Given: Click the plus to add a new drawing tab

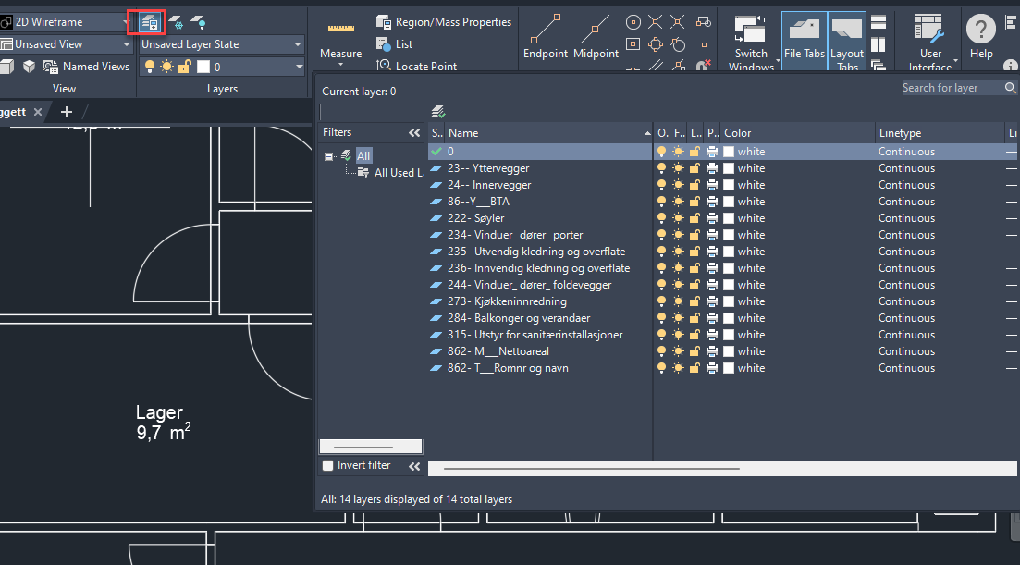Looking at the screenshot, I should point(67,111).
